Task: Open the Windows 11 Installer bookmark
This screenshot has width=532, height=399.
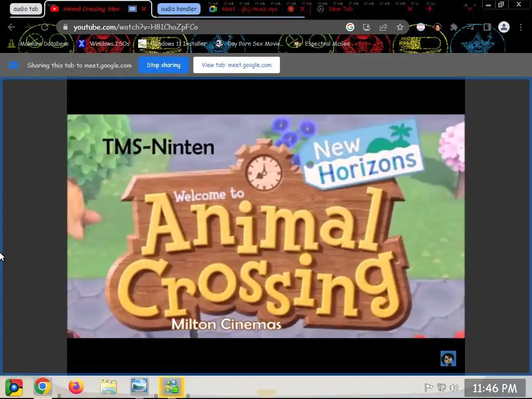Action: pyautogui.click(x=172, y=44)
